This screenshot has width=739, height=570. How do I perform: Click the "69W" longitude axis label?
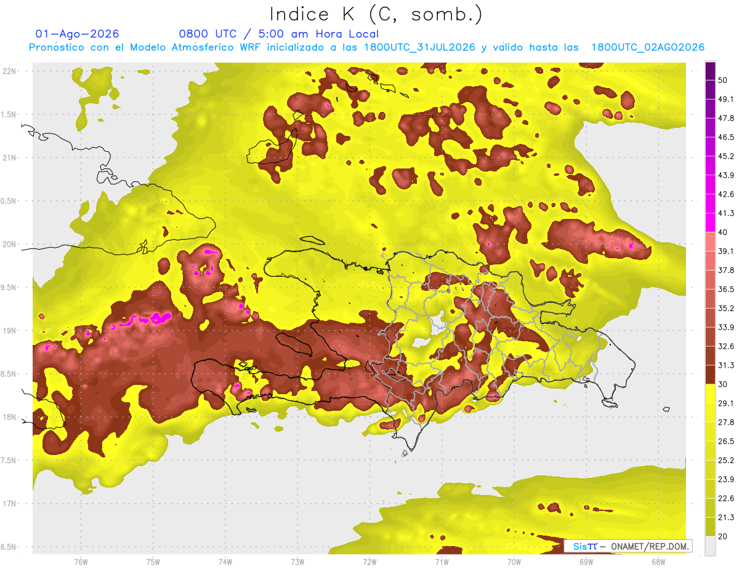click(586, 561)
